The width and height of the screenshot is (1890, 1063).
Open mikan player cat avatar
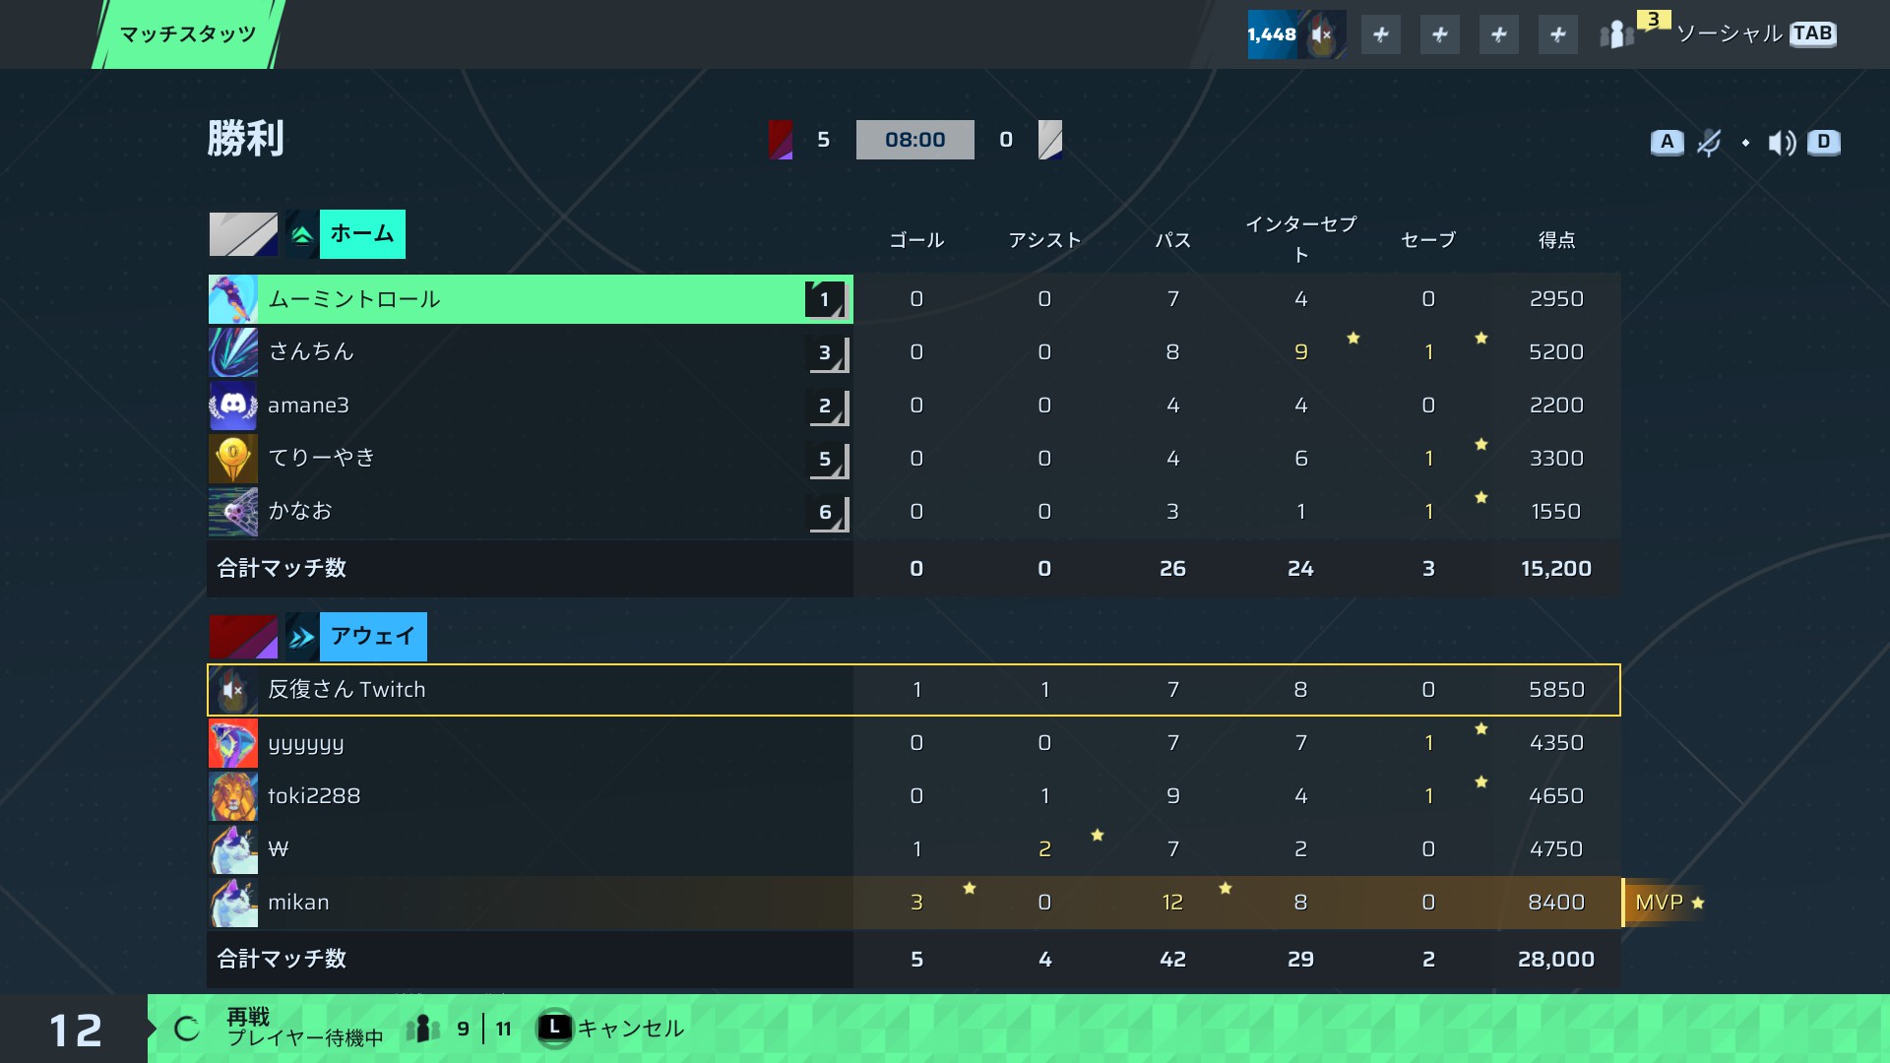[x=233, y=903]
